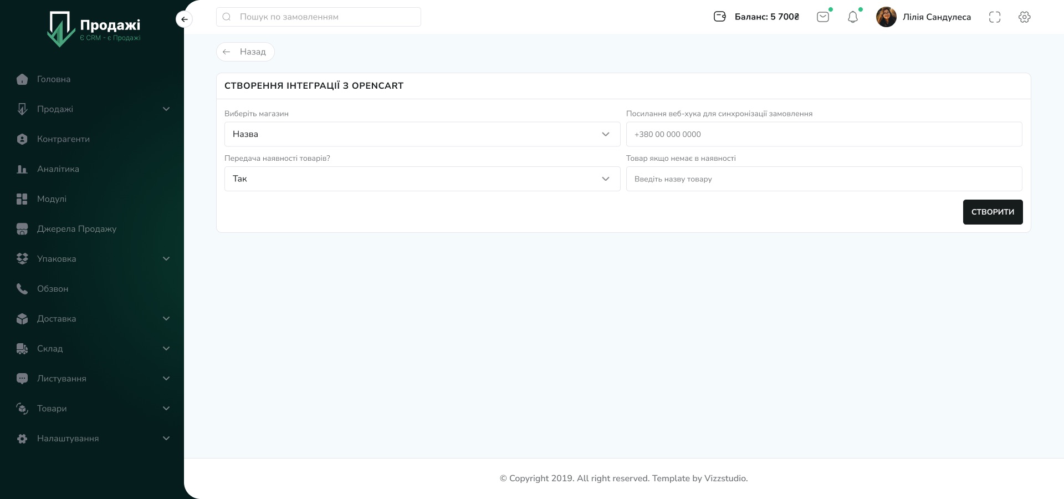
Task: Click the copyright footer text
Action: tap(623, 478)
